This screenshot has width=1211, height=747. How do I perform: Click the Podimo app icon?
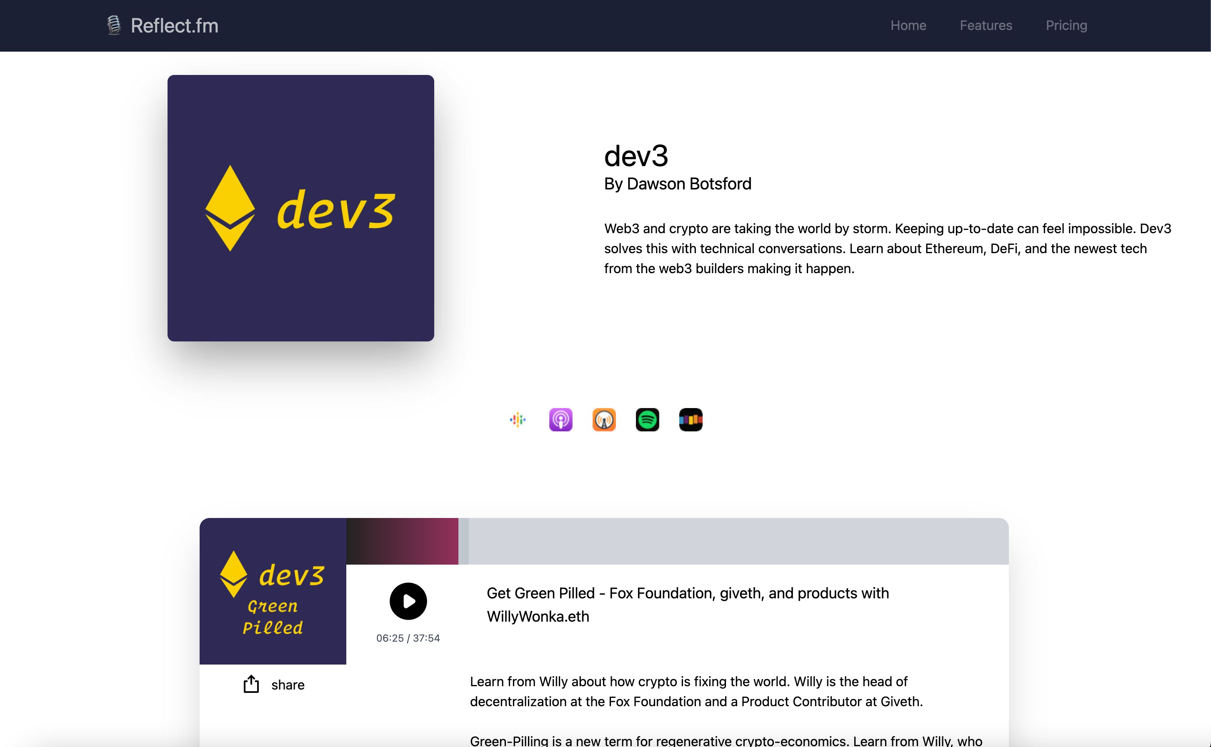coord(691,419)
